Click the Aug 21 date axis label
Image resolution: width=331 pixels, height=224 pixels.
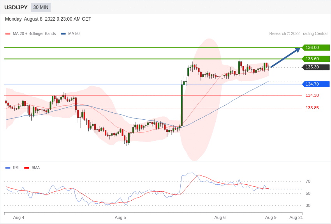pos(296,217)
